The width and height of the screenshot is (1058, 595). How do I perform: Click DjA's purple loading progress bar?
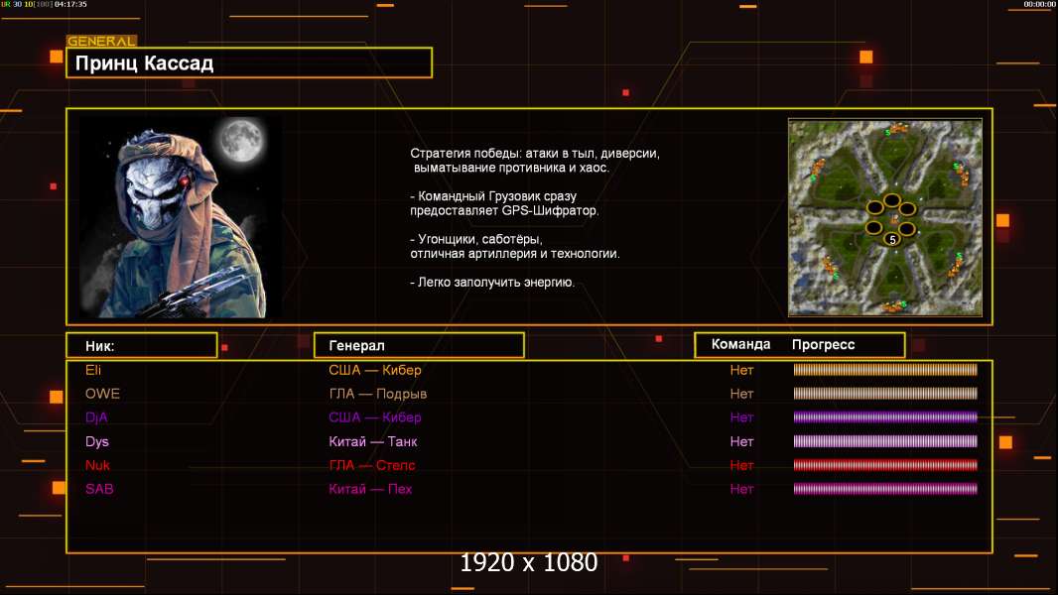point(885,417)
